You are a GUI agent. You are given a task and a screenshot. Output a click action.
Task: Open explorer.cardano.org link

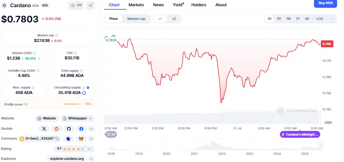pyautogui.click(x=67, y=159)
